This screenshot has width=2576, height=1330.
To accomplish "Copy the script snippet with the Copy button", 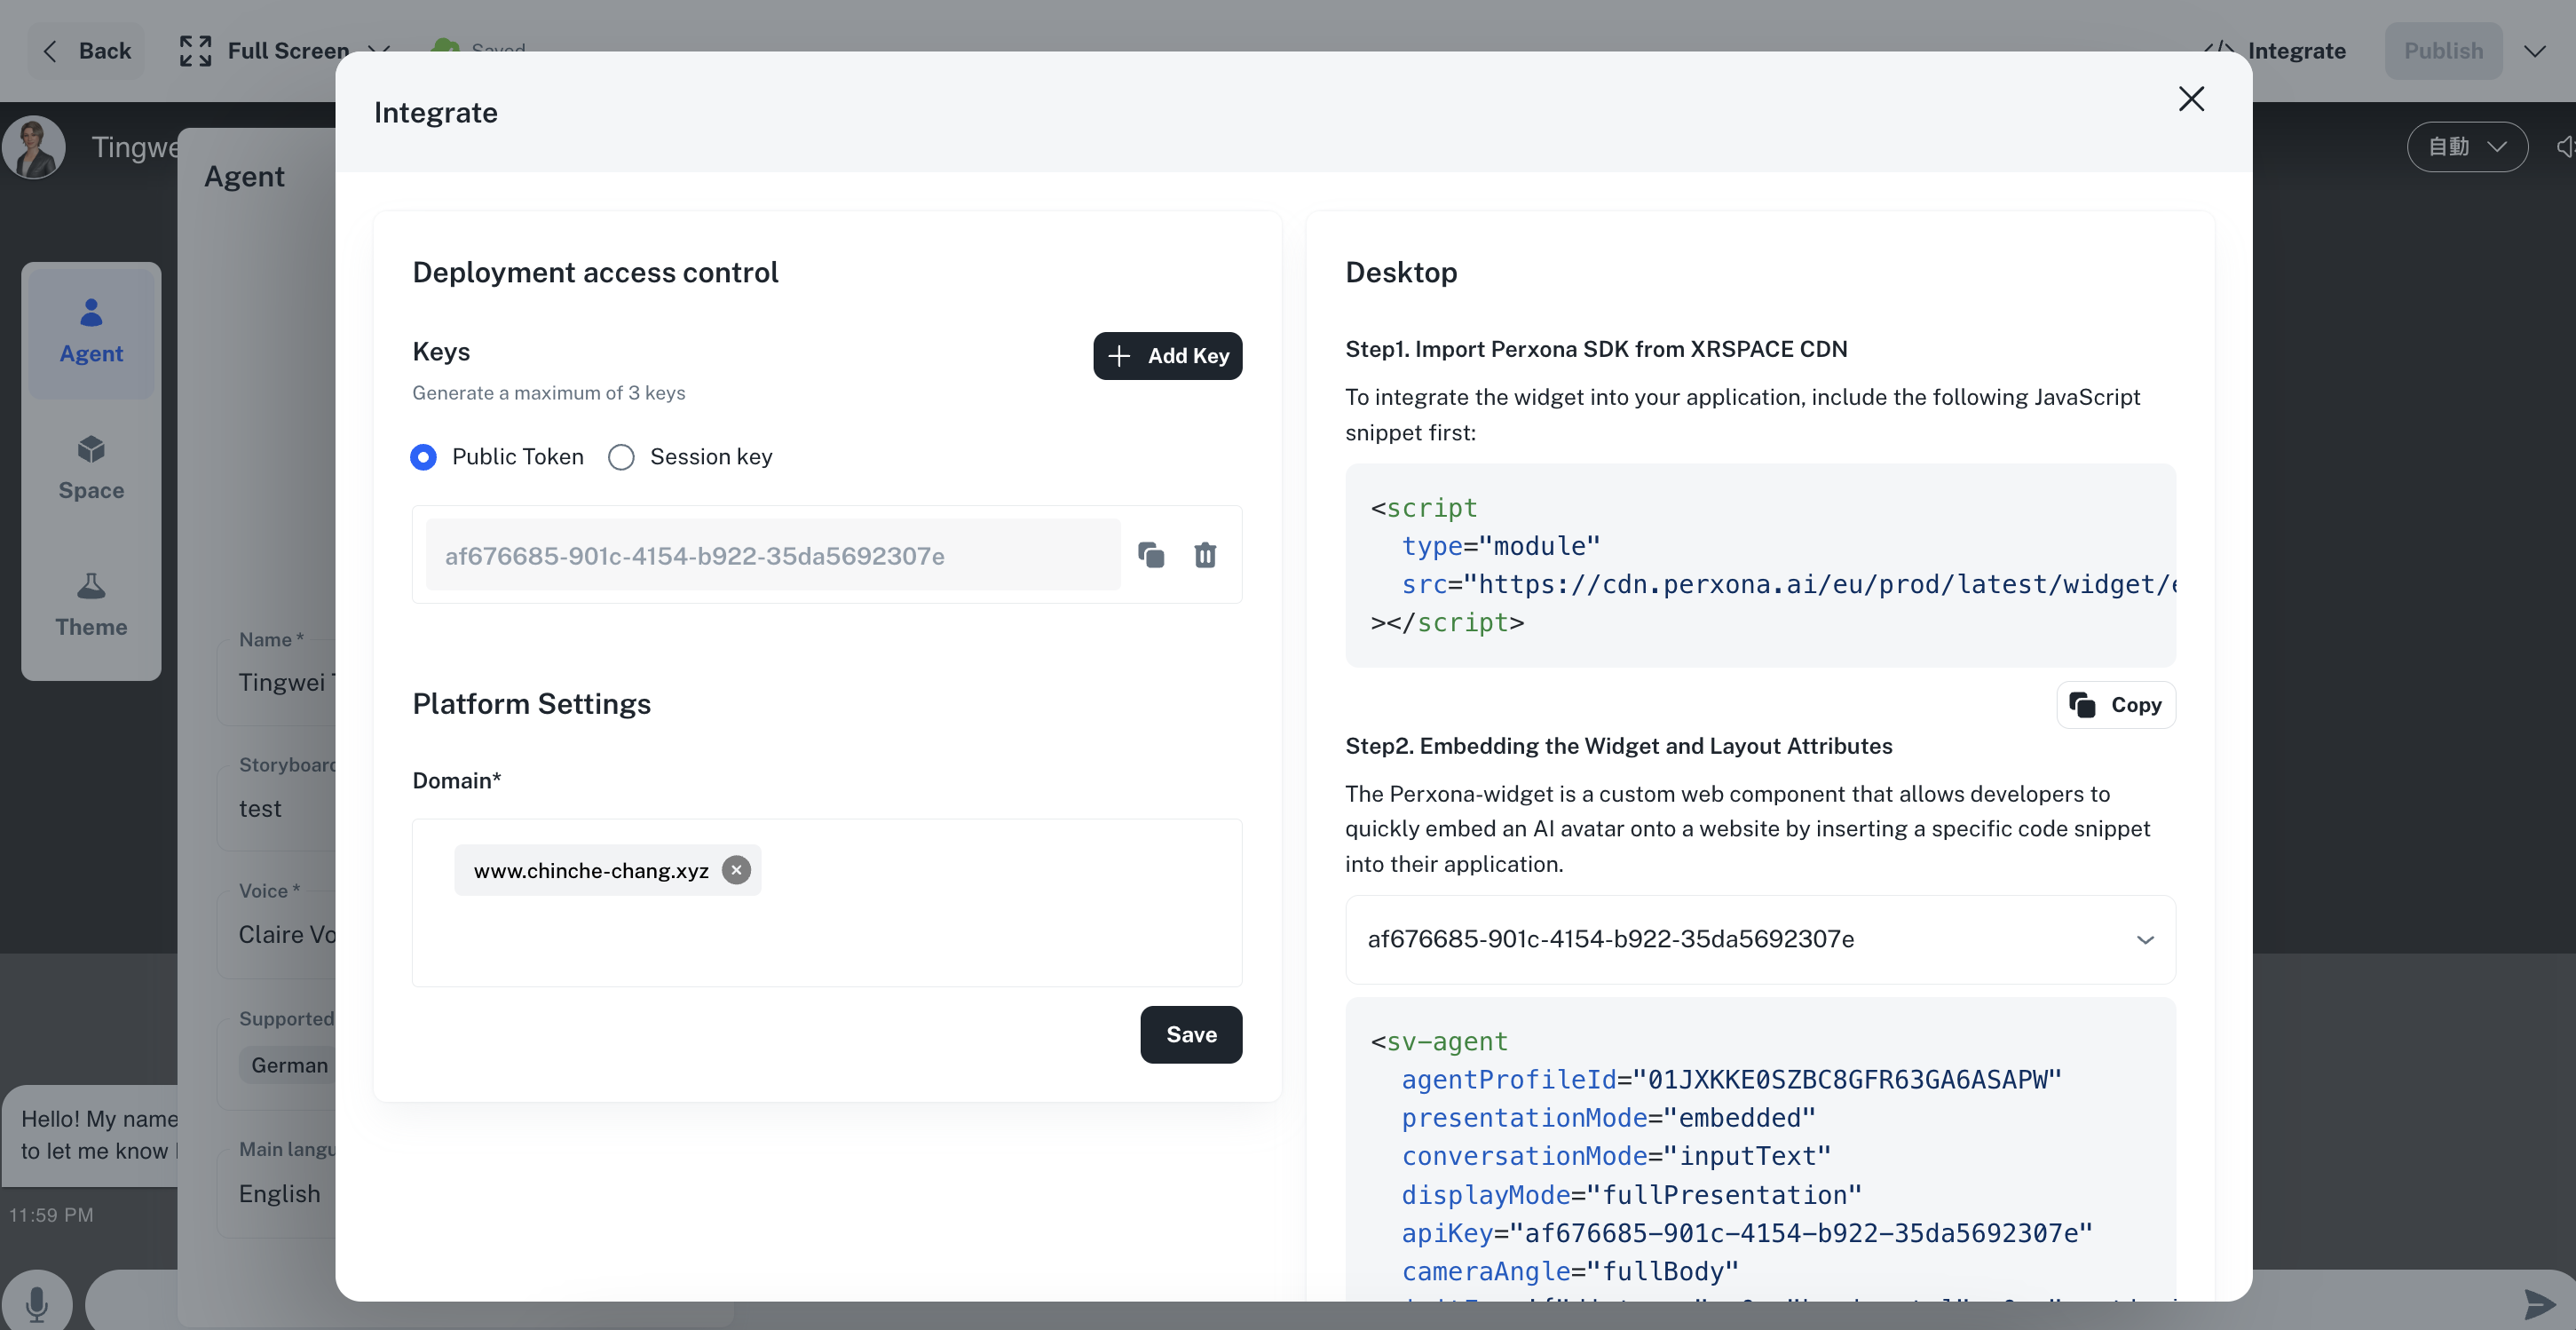I will 2114,704.
